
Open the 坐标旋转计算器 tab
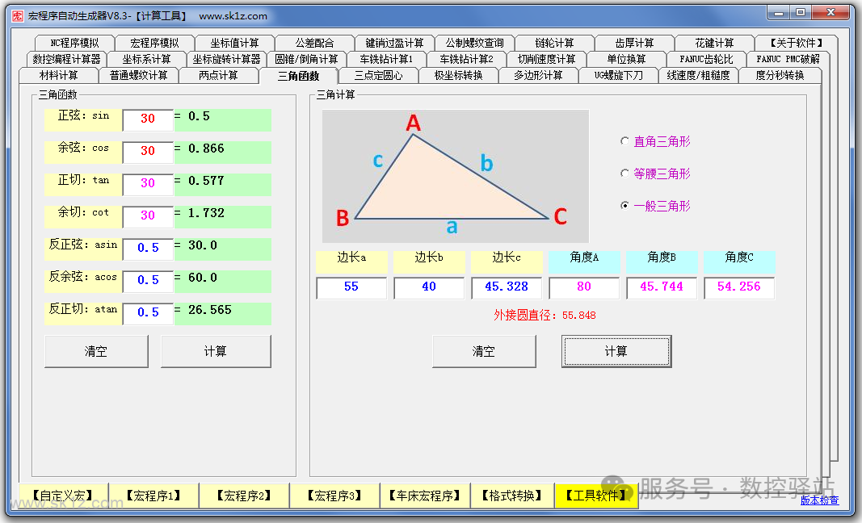[x=226, y=59]
